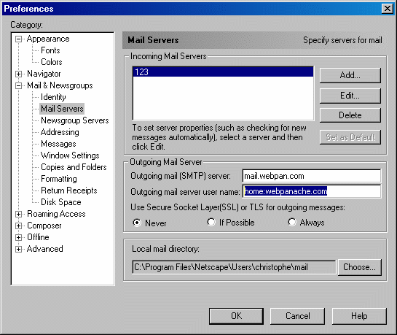Expand the Composer category
Viewport: 397px width, 335px height.
[18, 226]
